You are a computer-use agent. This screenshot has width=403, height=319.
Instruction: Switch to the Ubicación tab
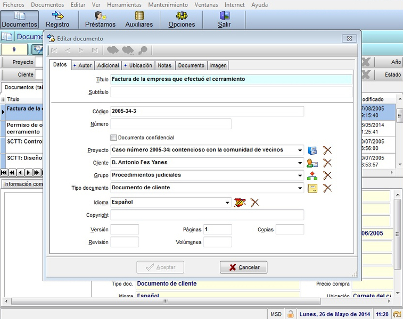click(138, 65)
